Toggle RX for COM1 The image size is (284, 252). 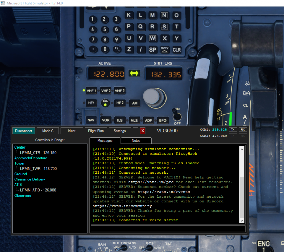pos(243,129)
